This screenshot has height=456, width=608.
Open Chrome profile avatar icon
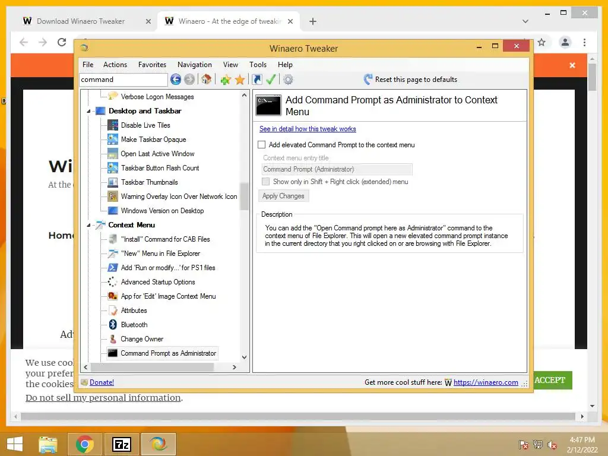tap(565, 42)
